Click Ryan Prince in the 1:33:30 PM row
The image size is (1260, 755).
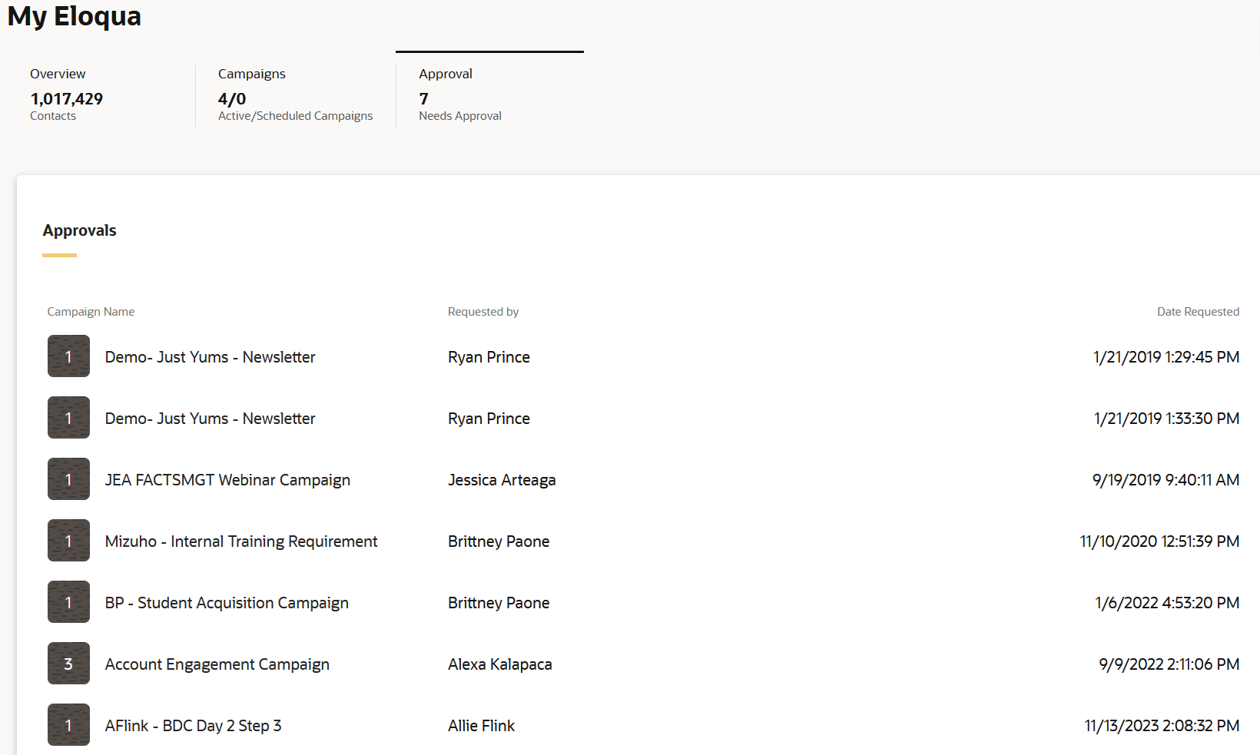tap(489, 419)
